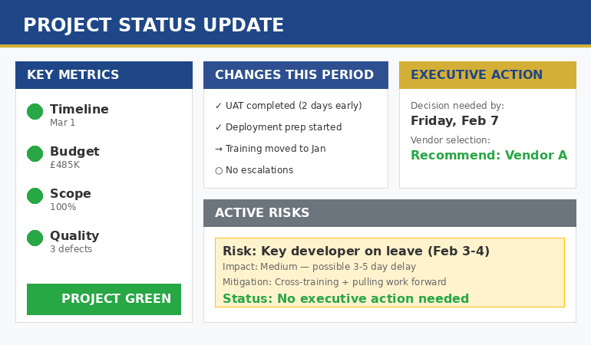Click the green Quality status dot
Screen dimensions: 591x345
tap(35, 238)
